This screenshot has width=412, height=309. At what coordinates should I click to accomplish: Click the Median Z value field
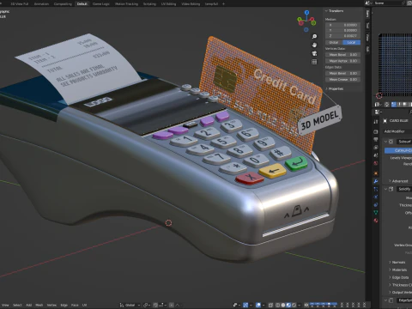pyautogui.click(x=342, y=36)
